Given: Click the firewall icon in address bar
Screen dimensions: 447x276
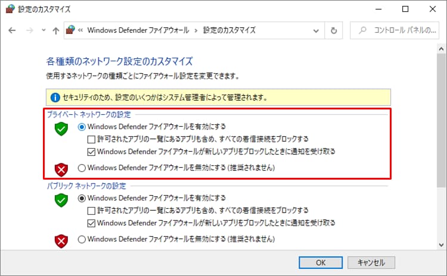Looking at the screenshot, I should [x=70, y=30].
